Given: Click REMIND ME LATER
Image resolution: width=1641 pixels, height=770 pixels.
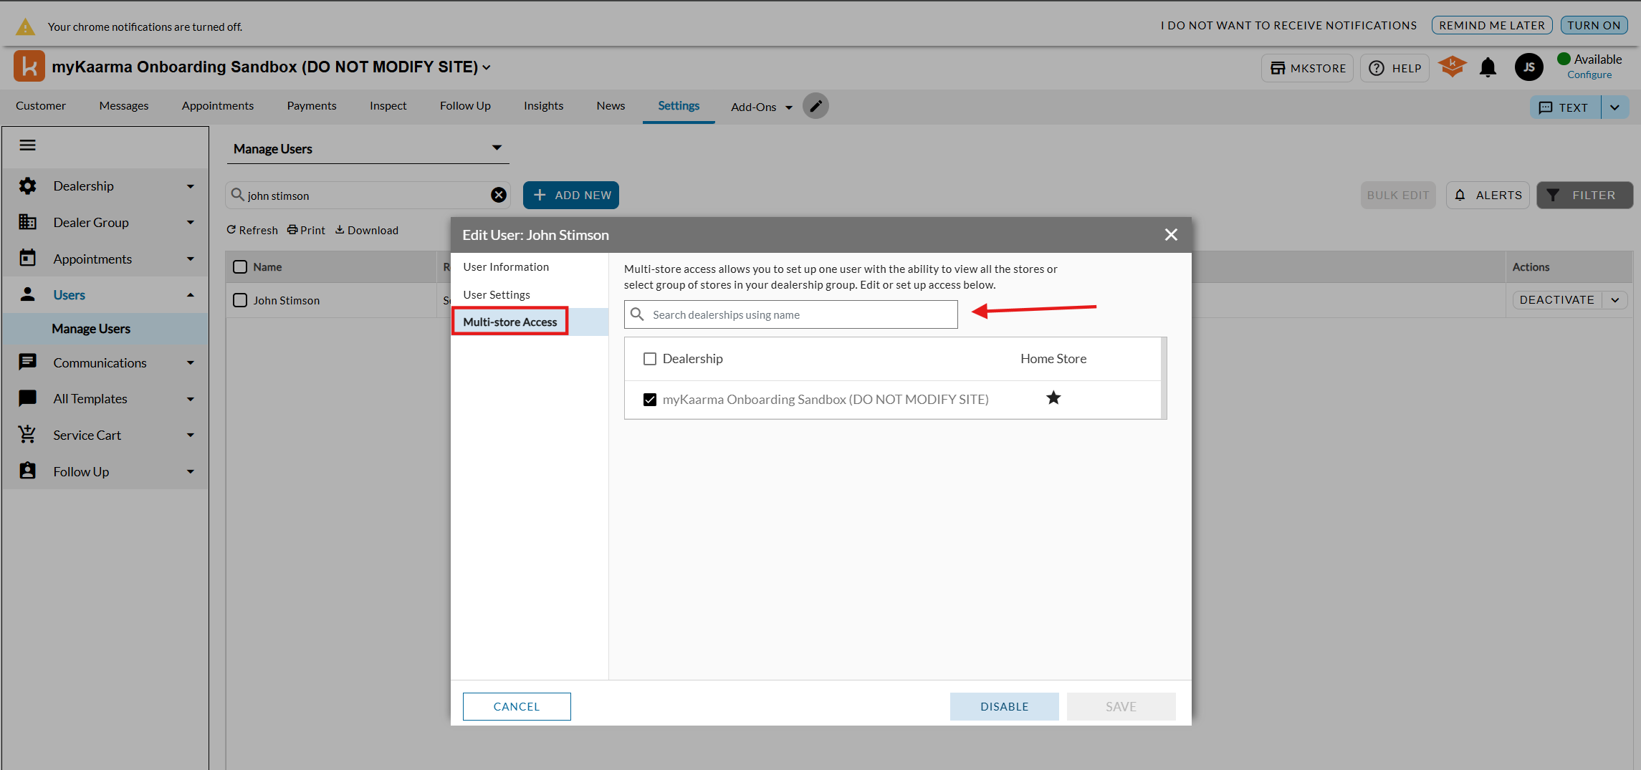Looking at the screenshot, I should tap(1492, 25).
